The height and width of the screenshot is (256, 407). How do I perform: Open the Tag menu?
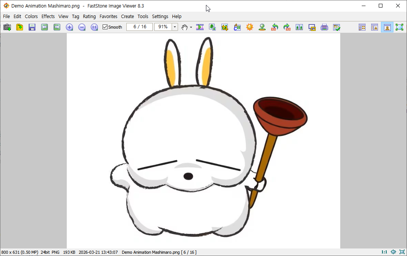click(x=75, y=16)
